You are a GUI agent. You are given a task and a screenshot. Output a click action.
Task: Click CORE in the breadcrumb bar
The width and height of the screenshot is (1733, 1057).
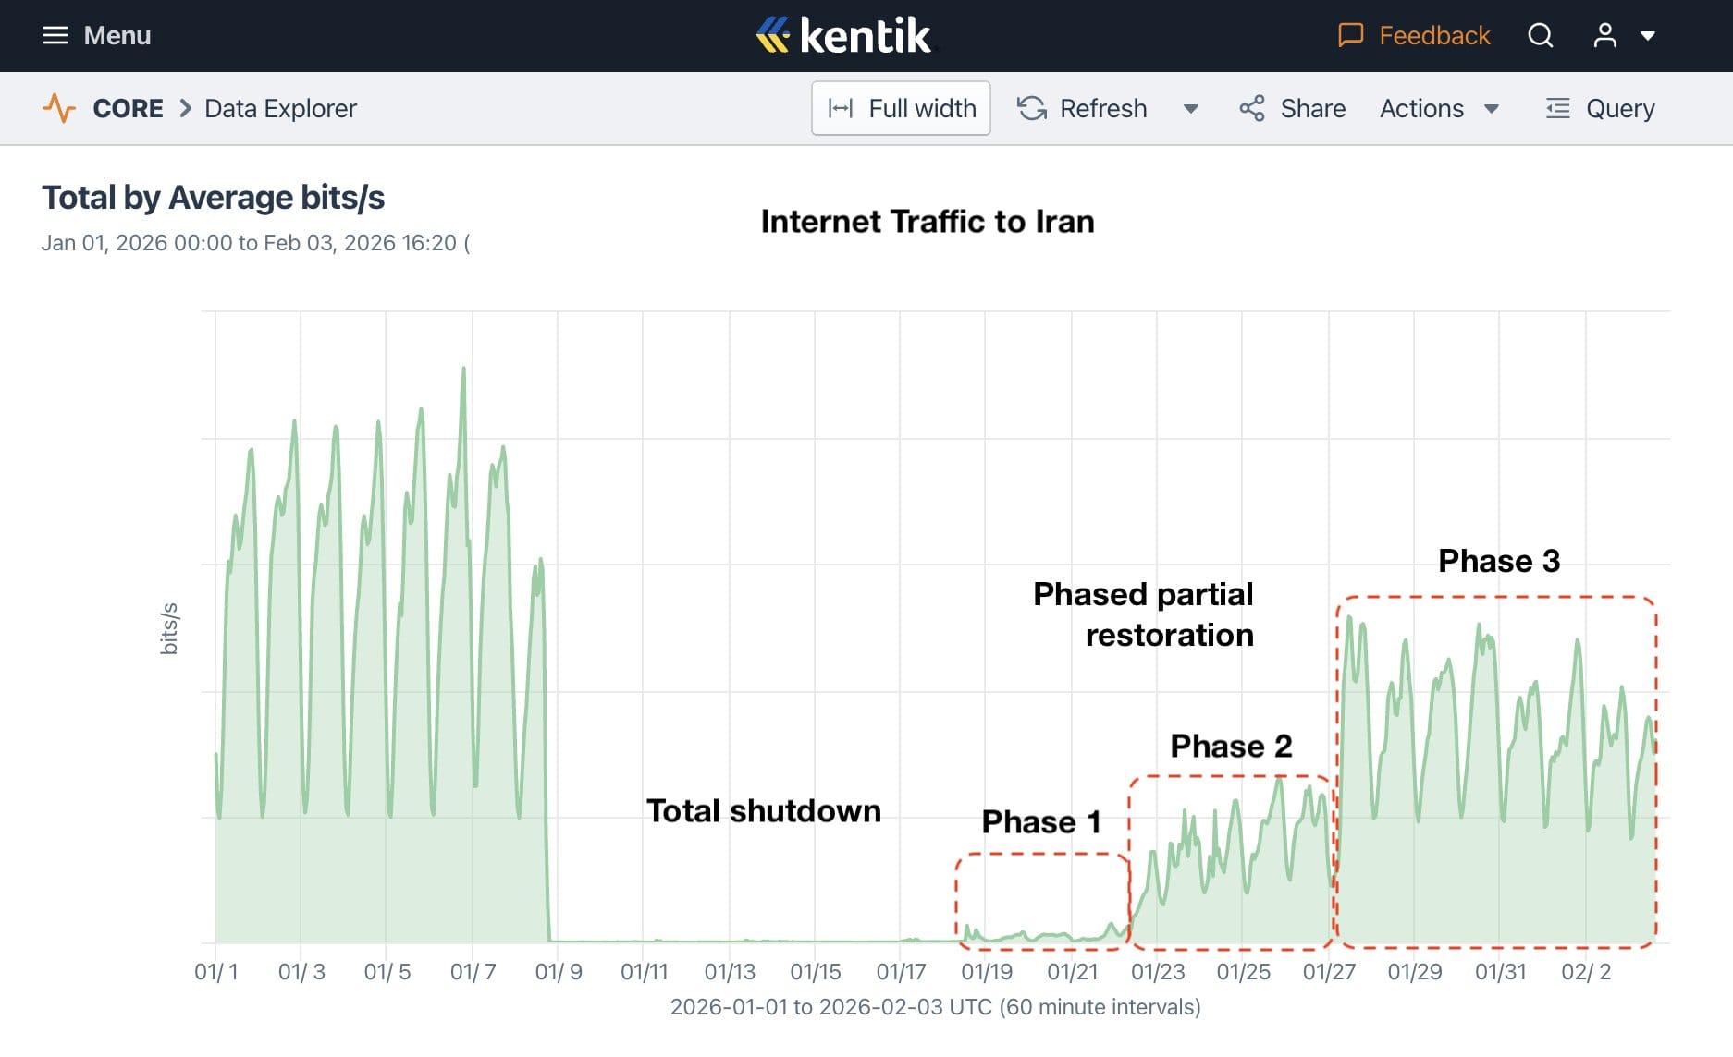pyautogui.click(x=128, y=108)
